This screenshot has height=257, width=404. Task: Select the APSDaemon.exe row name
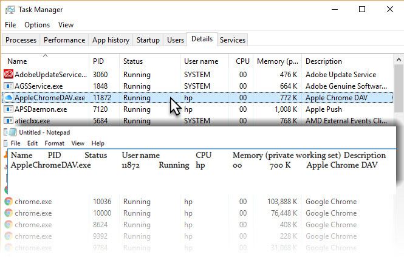coord(41,109)
